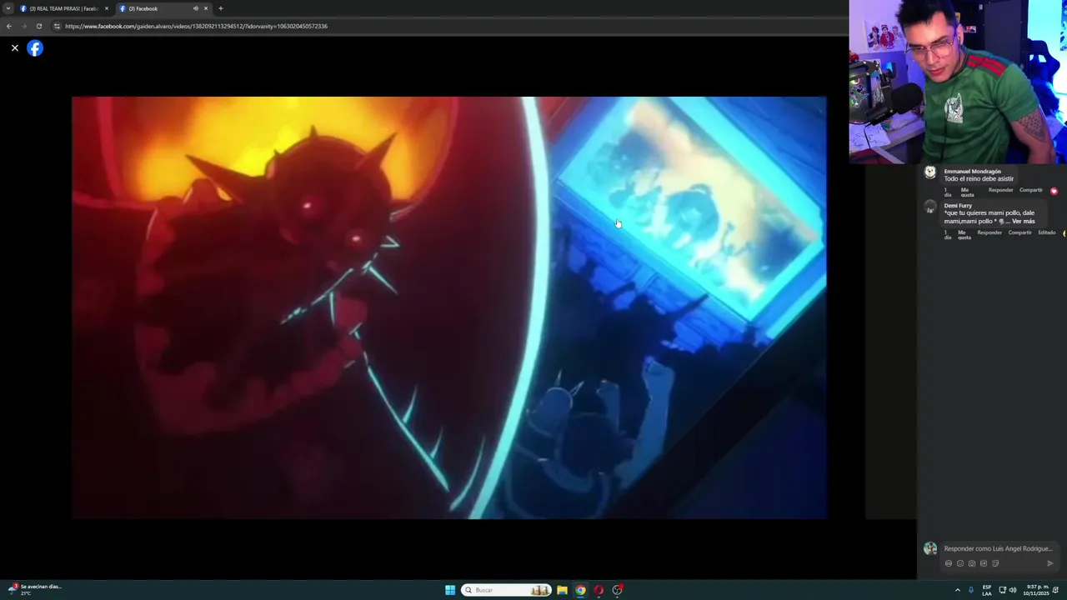The height and width of the screenshot is (600, 1067).
Task: Open volume control from system tray
Action: click(1013, 590)
